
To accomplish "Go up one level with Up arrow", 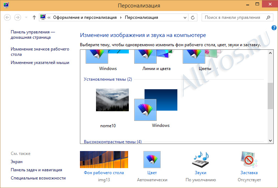I will point(34,17).
